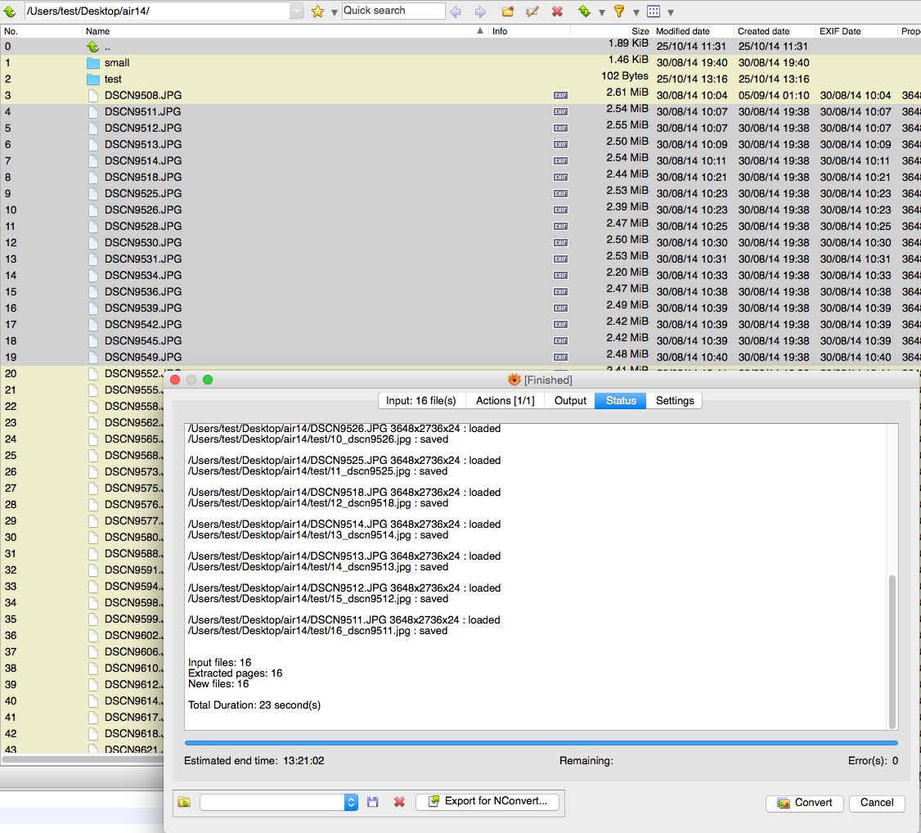921x833 pixels.
Task: Click 'Estimated end time: 13:21:02' text
Action: click(x=254, y=761)
